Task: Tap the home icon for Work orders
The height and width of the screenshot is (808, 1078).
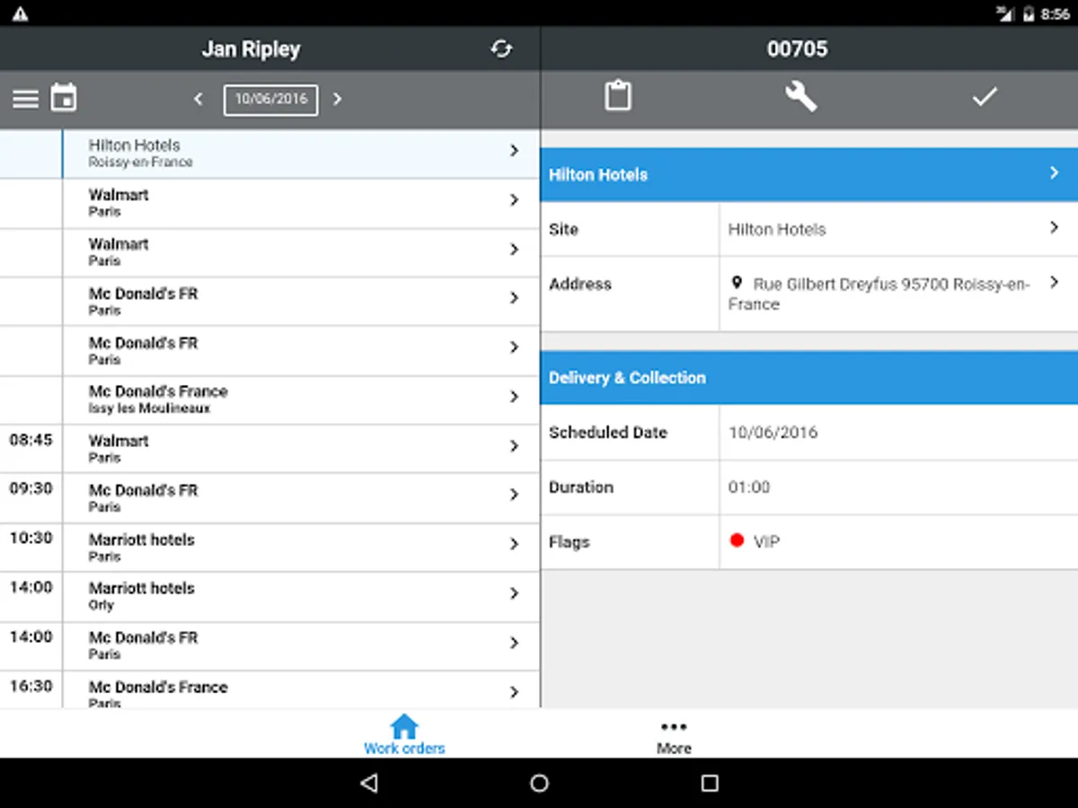Action: coord(404,726)
